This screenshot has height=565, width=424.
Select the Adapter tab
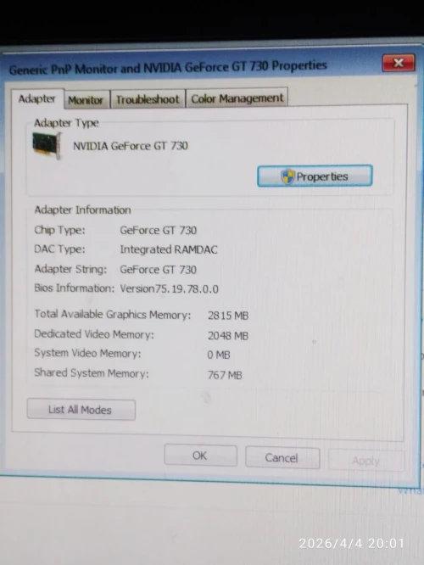(37, 98)
